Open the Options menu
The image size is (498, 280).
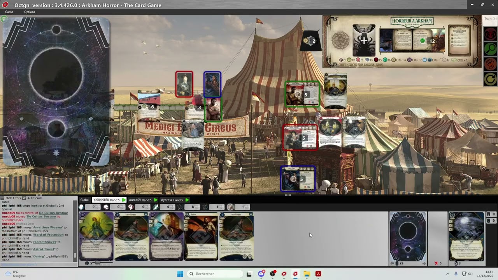click(x=30, y=12)
